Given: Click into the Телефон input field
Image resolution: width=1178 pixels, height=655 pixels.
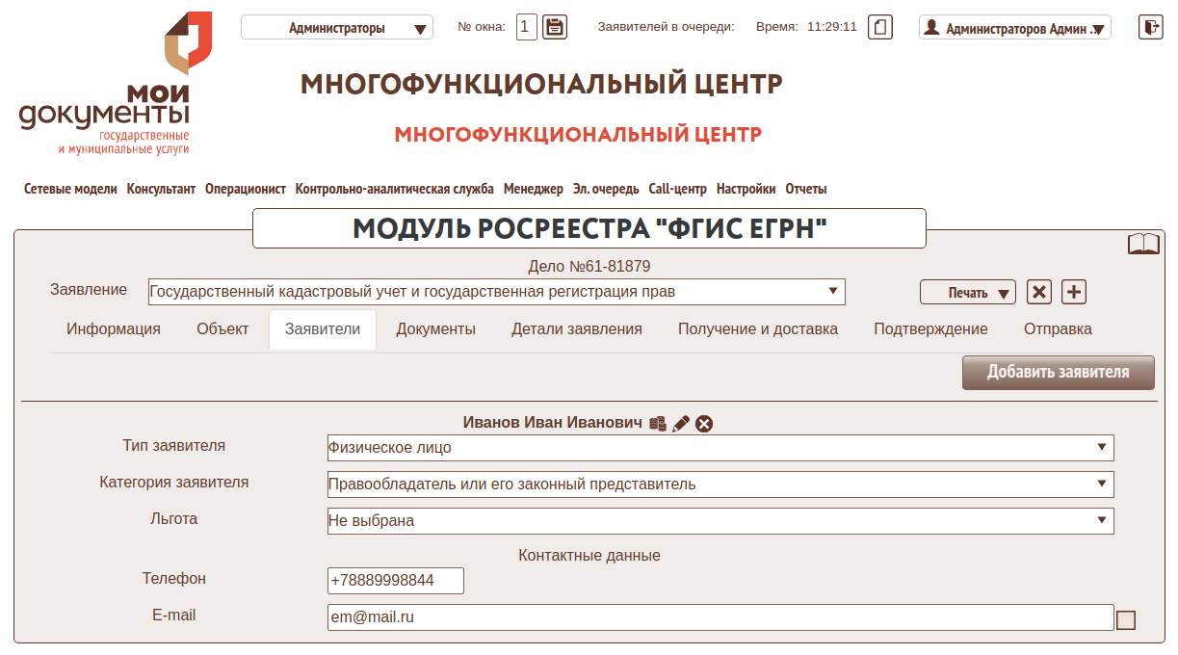Looking at the screenshot, I should (395, 581).
